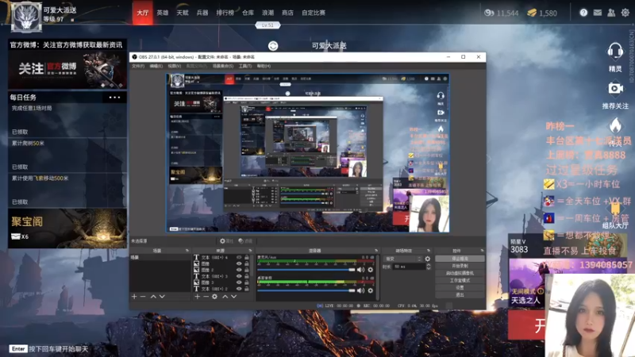Open 桌面音频 audio settings gear
635x357 pixels.
(x=370, y=290)
